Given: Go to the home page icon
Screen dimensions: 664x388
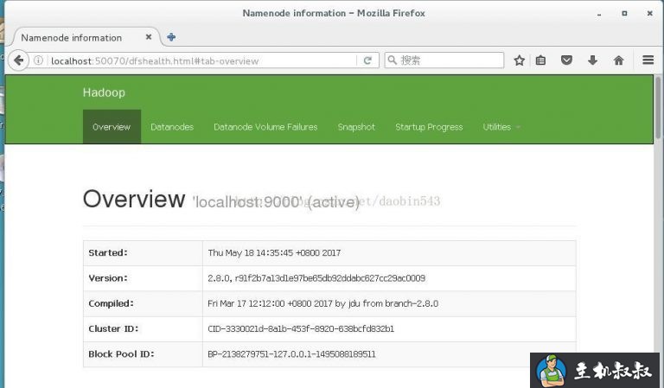Looking at the screenshot, I should pyautogui.click(x=619, y=60).
